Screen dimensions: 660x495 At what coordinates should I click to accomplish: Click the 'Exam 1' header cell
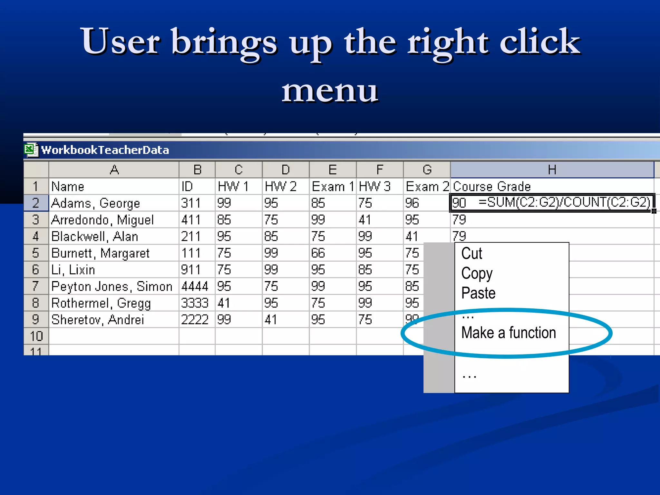(x=333, y=186)
